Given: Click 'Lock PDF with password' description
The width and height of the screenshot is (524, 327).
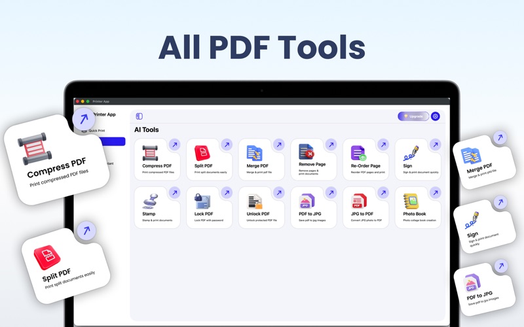Looking at the screenshot, I should 209,220.
